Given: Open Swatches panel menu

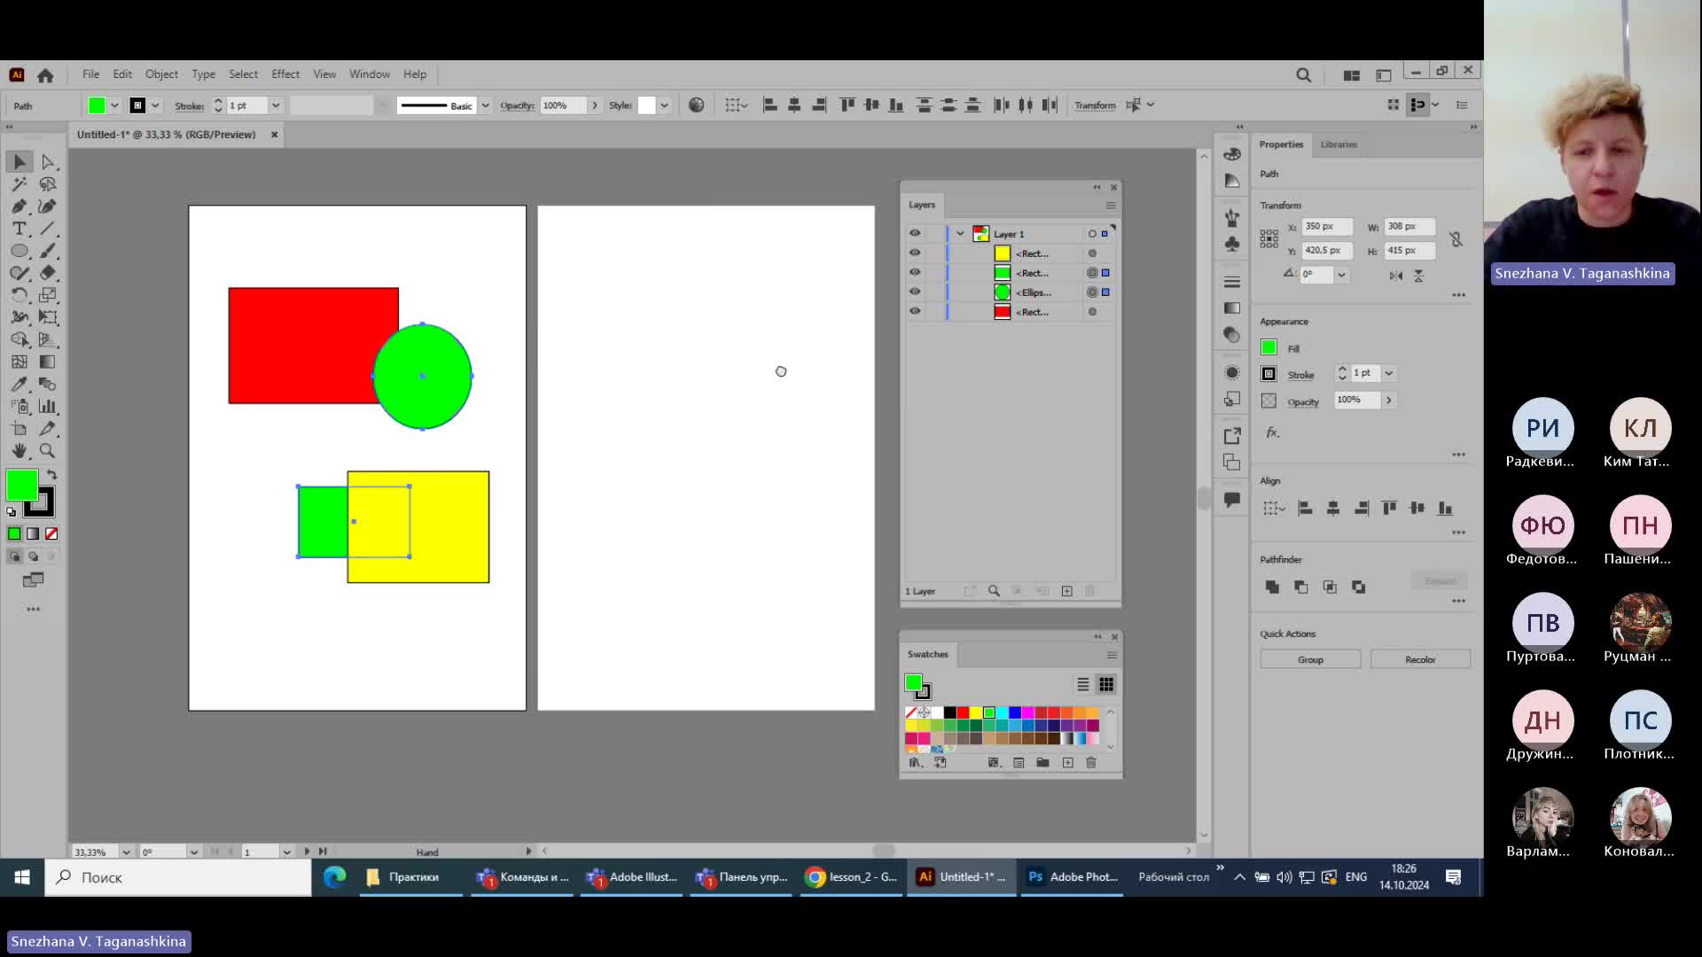Looking at the screenshot, I should tap(1111, 655).
